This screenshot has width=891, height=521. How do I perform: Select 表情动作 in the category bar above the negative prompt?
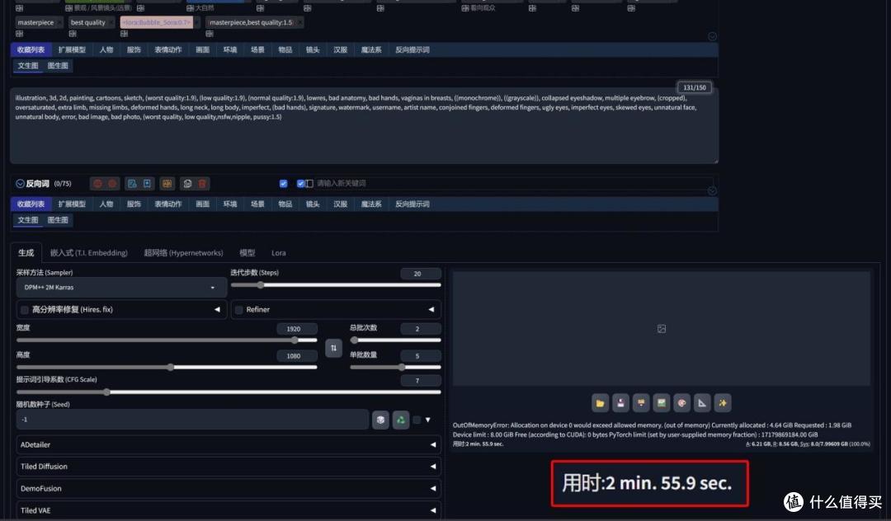(x=168, y=50)
